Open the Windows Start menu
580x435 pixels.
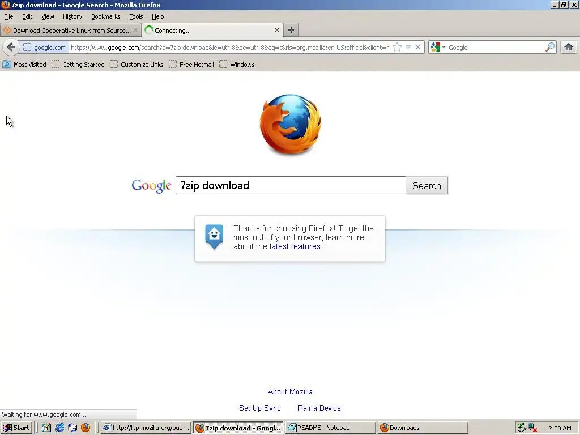tap(16, 428)
